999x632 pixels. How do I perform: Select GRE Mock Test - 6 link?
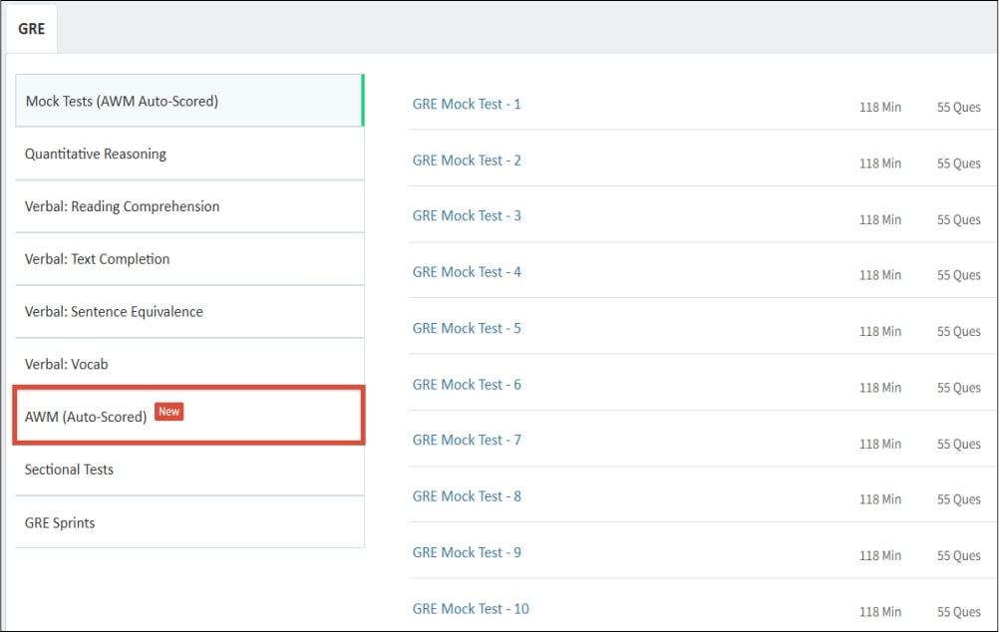click(467, 385)
